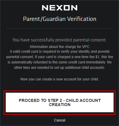Cancel the parent verification dialog
The height and width of the screenshot is (126, 119).
pyautogui.click(x=60, y=120)
